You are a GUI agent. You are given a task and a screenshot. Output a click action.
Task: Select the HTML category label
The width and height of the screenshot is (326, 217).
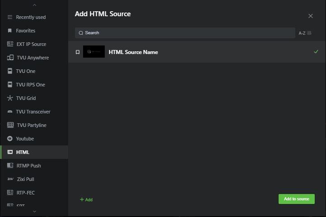[23, 152]
